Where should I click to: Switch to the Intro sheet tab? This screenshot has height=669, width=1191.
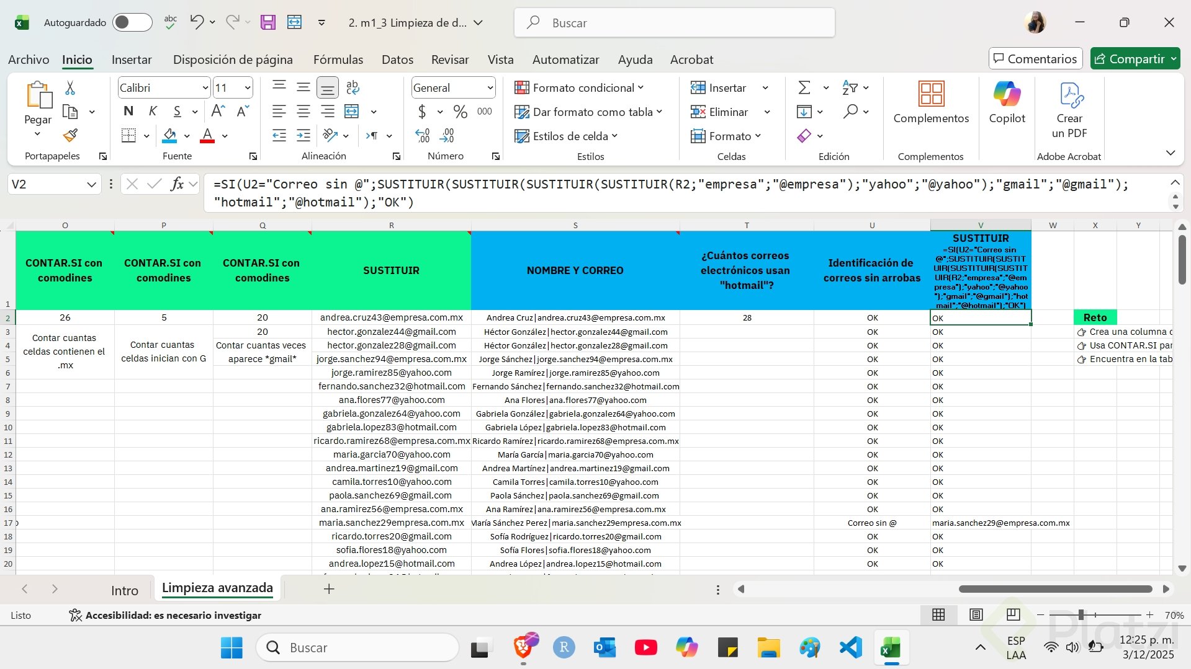coord(124,590)
